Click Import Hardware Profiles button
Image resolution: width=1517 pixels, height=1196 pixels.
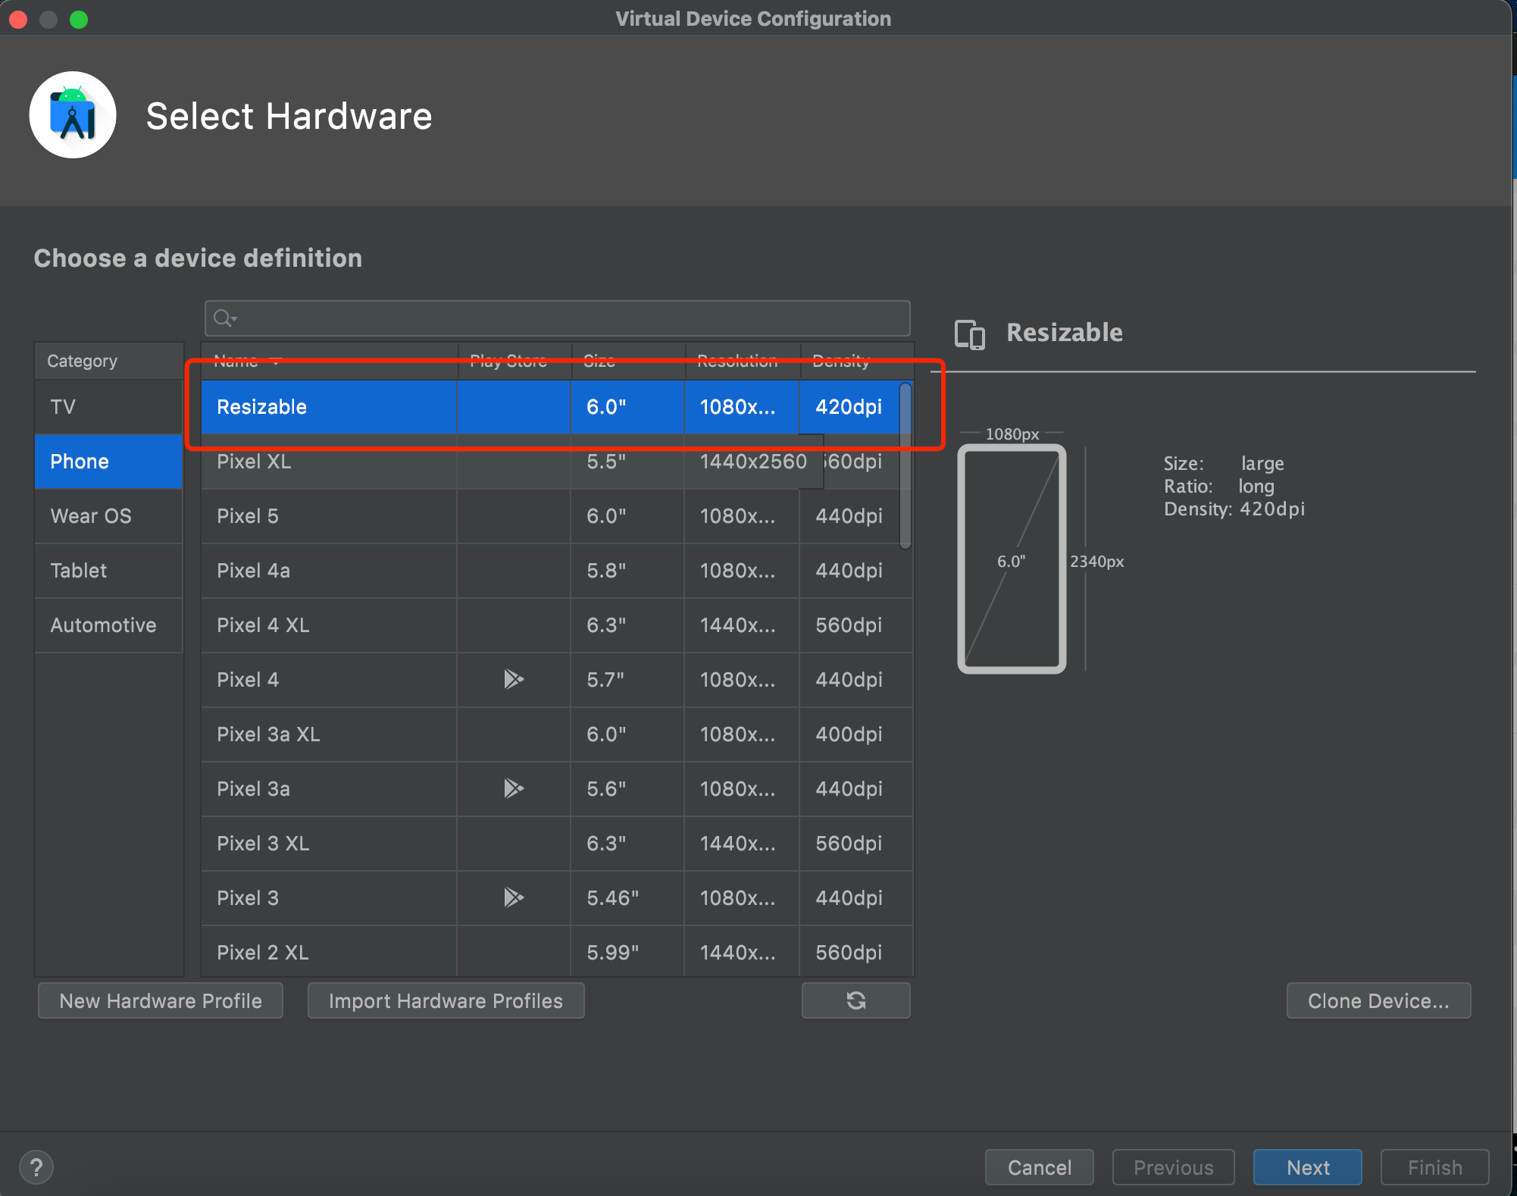[x=446, y=1000]
